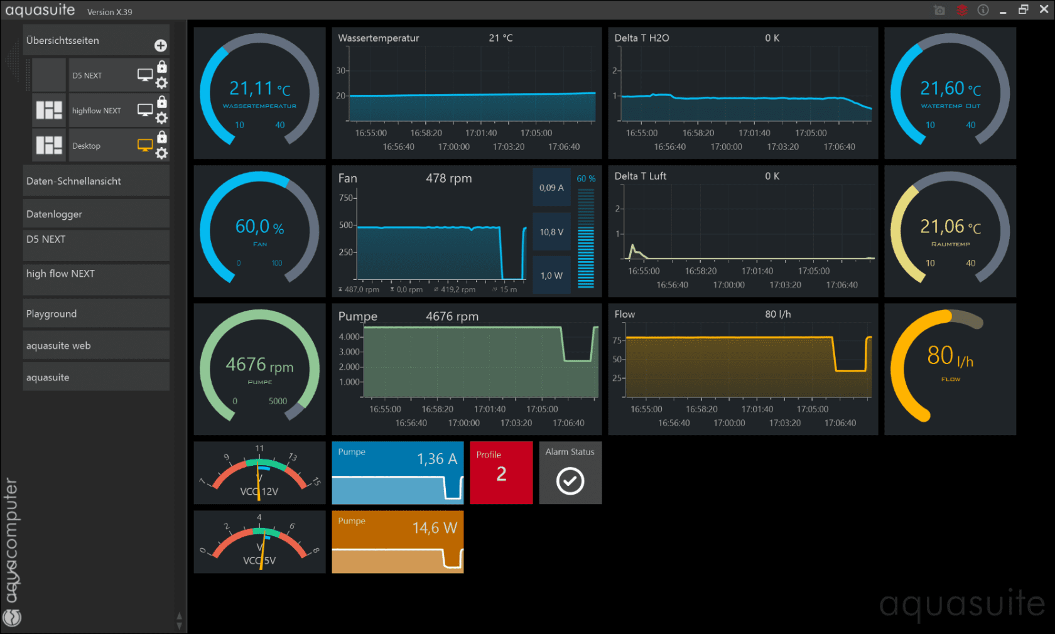Screen dimensions: 1055x634
Task: Click the Version X.39 label
Action: (110, 12)
